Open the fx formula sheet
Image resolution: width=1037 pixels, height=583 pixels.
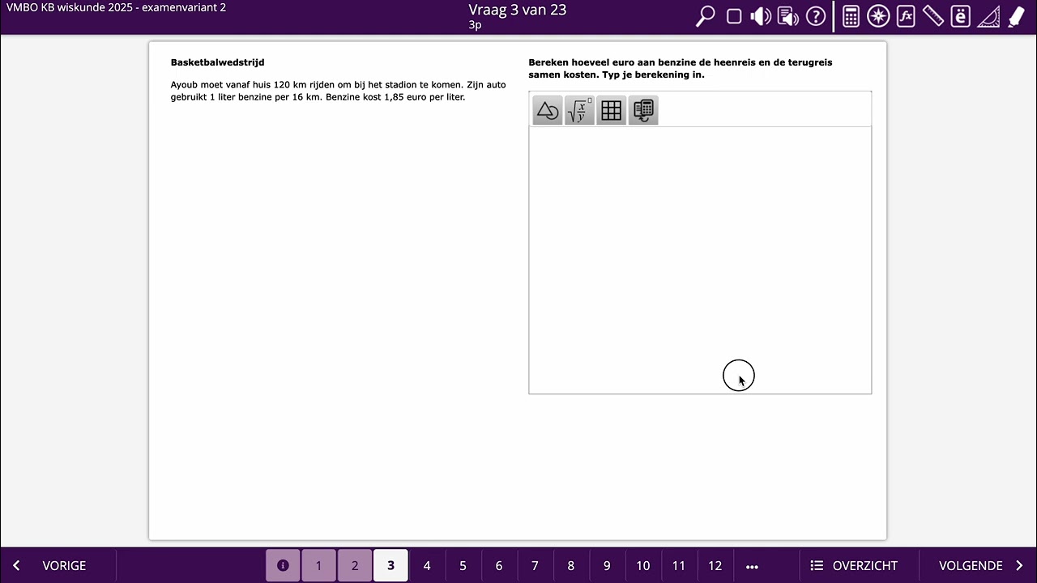pyautogui.click(x=906, y=16)
